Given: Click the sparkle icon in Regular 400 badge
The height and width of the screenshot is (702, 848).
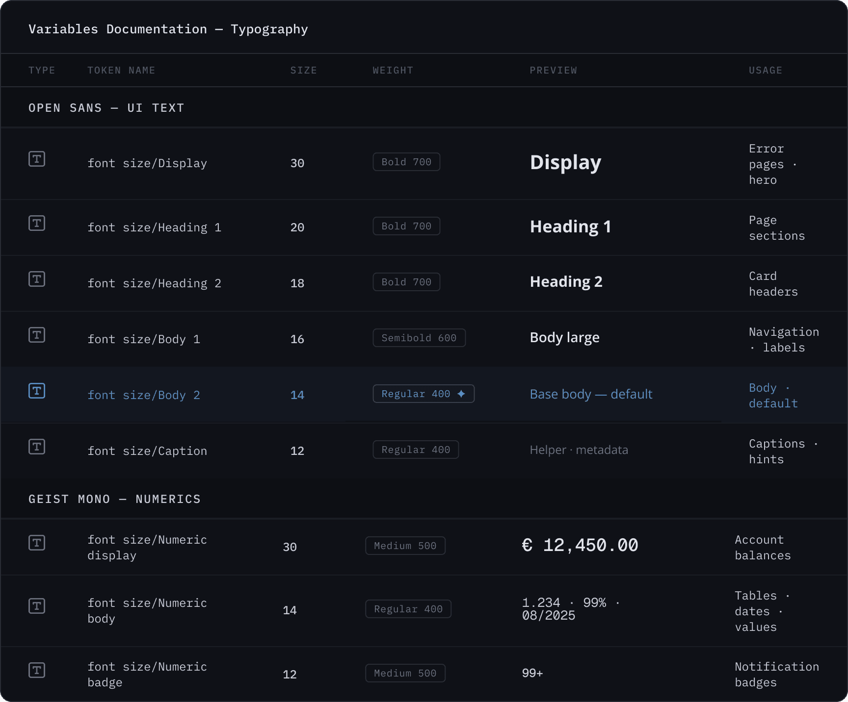Looking at the screenshot, I should 461,394.
